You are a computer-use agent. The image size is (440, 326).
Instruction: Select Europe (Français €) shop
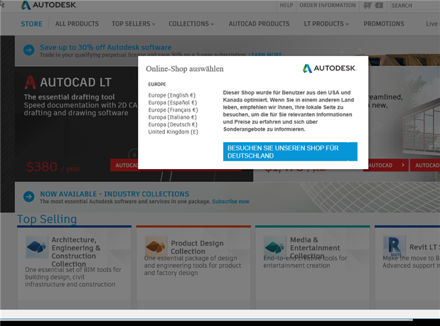pyautogui.click(x=173, y=110)
